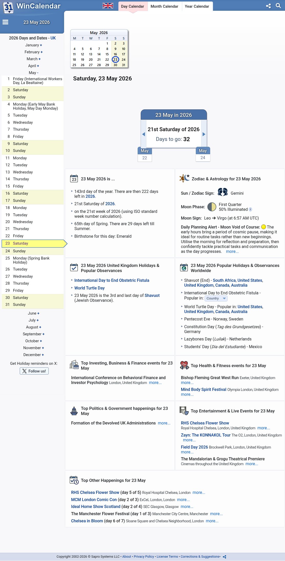Select 16 Saturday in sidebar list
This screenshot has height=561, width=285.
[x=33, y=193]
